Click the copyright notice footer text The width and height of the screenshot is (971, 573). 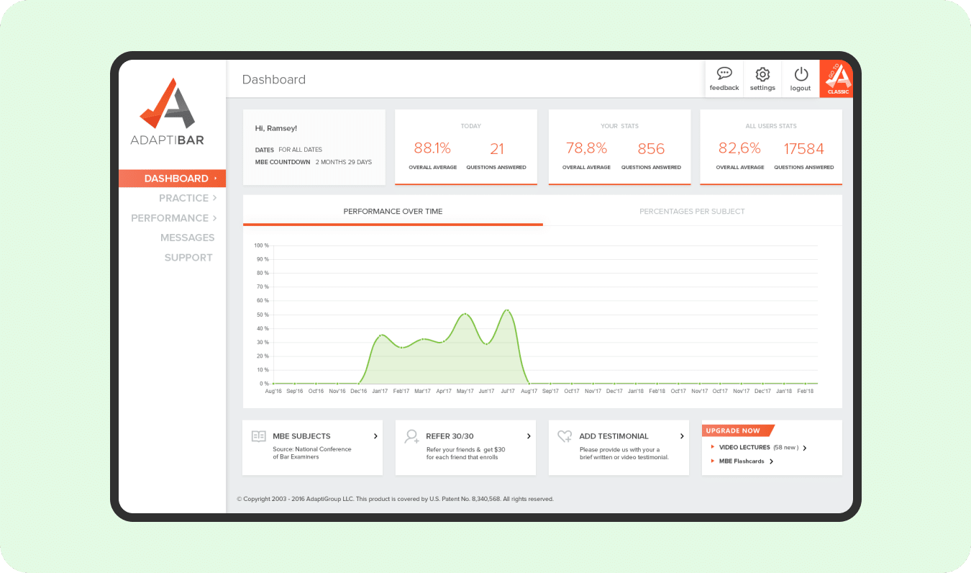395,499
